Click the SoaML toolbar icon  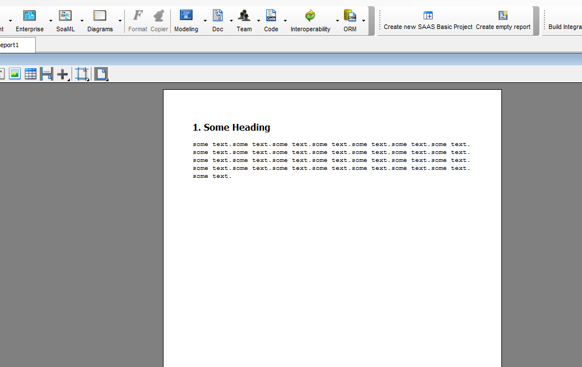65,15
